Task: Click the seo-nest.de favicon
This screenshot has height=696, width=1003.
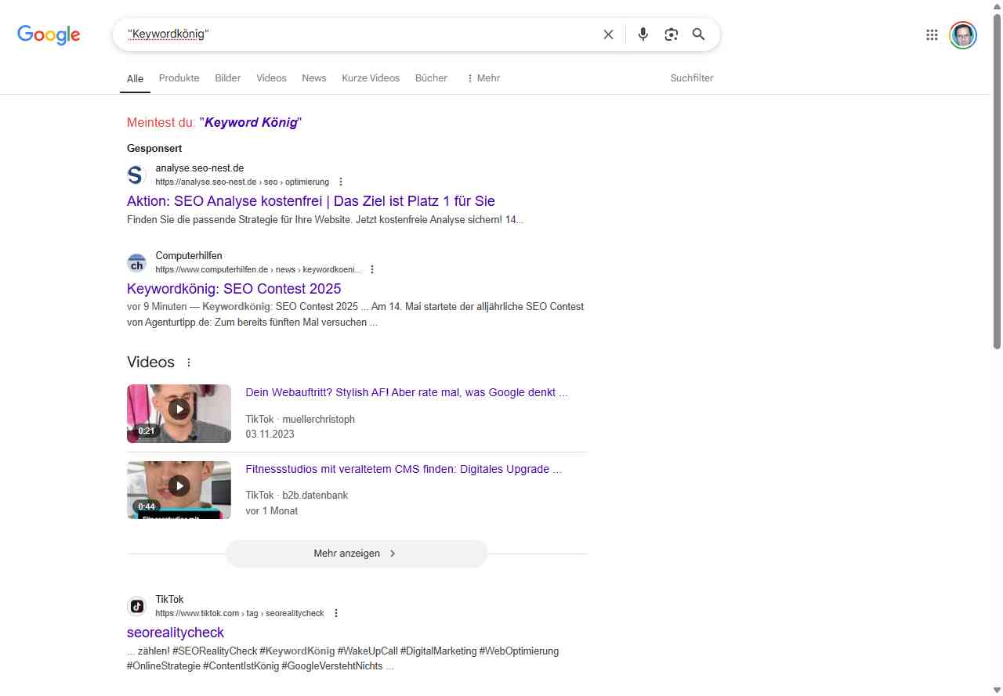Action: (136, 175)
